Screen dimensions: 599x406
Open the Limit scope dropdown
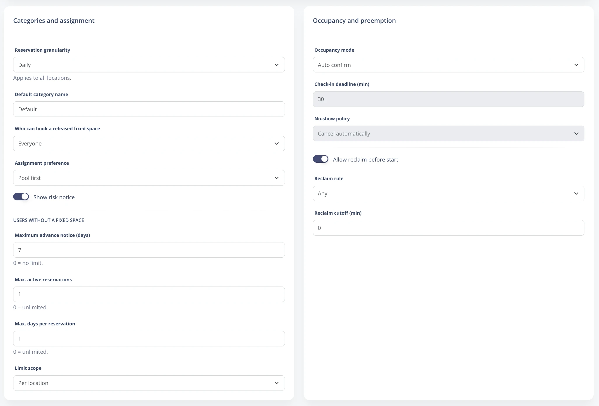tap(149, 383)
